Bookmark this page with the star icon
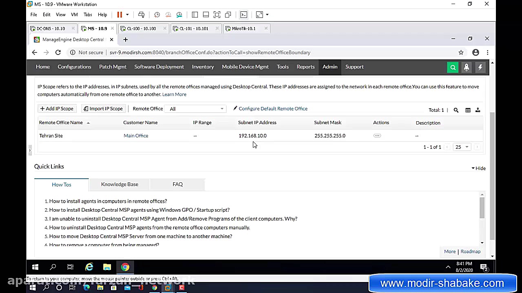The height and width of the screenshot is (293, 522). [x=461, y=52]
